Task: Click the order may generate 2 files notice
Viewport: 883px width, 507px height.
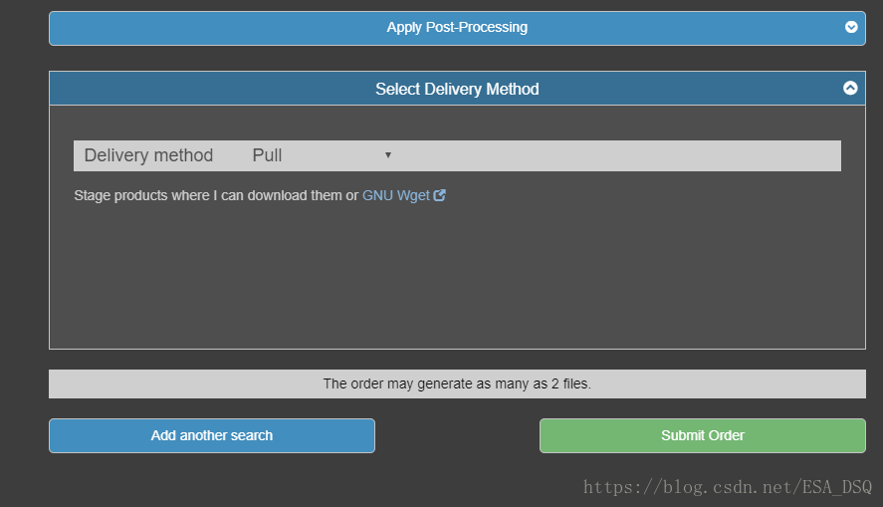Action: [457, 383]
